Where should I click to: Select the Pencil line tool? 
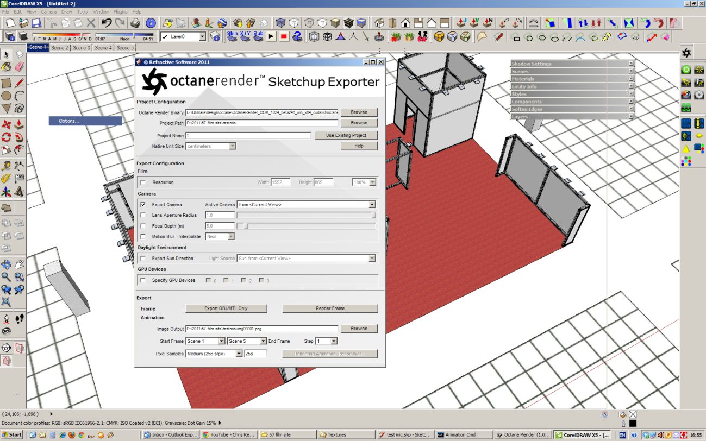20,83
